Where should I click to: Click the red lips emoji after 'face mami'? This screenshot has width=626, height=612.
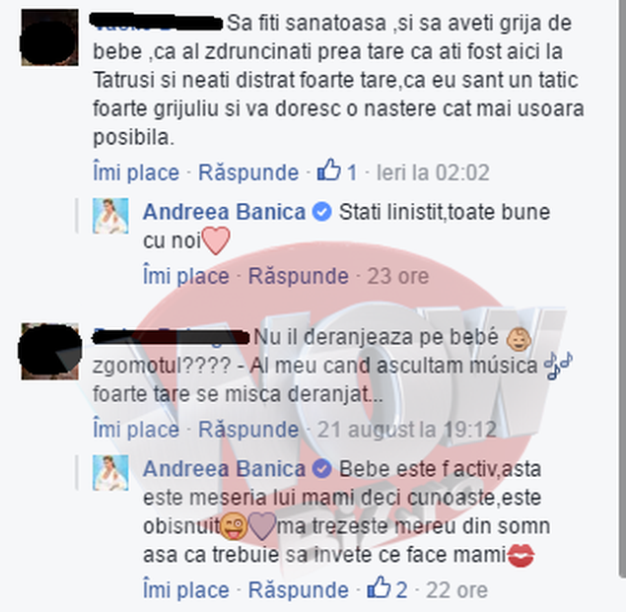(521, 555)
